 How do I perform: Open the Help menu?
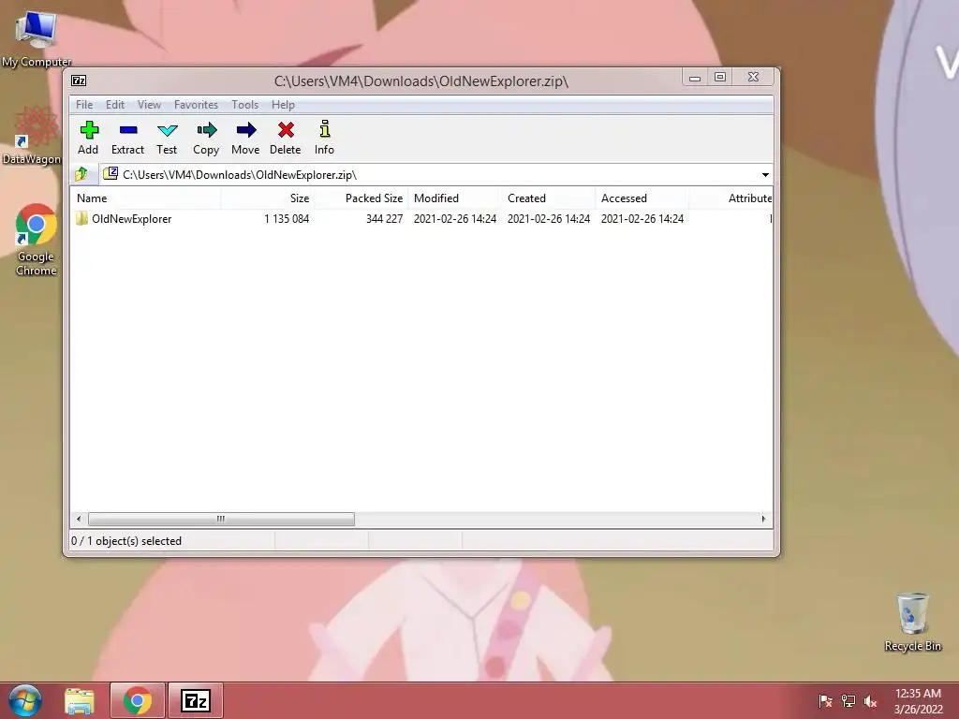(283, 105)
